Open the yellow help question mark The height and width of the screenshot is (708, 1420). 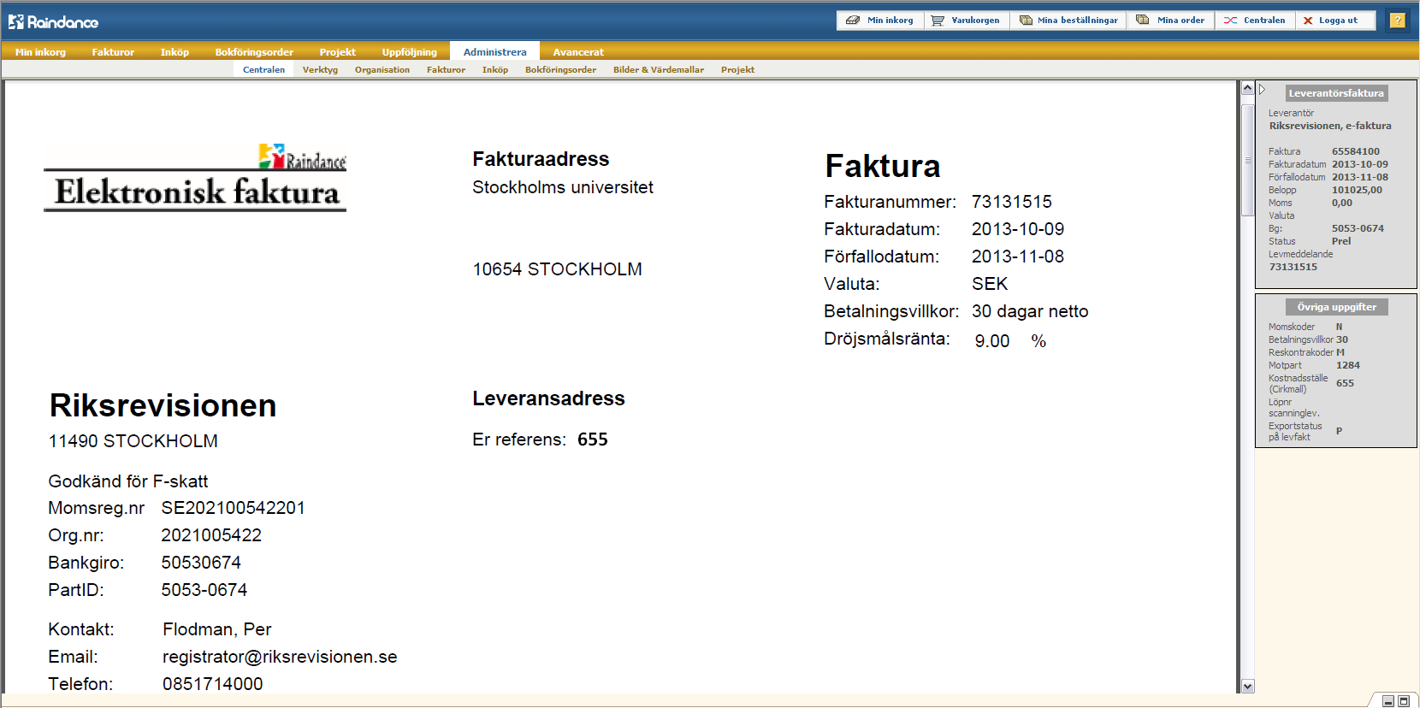click(1397, 21)
